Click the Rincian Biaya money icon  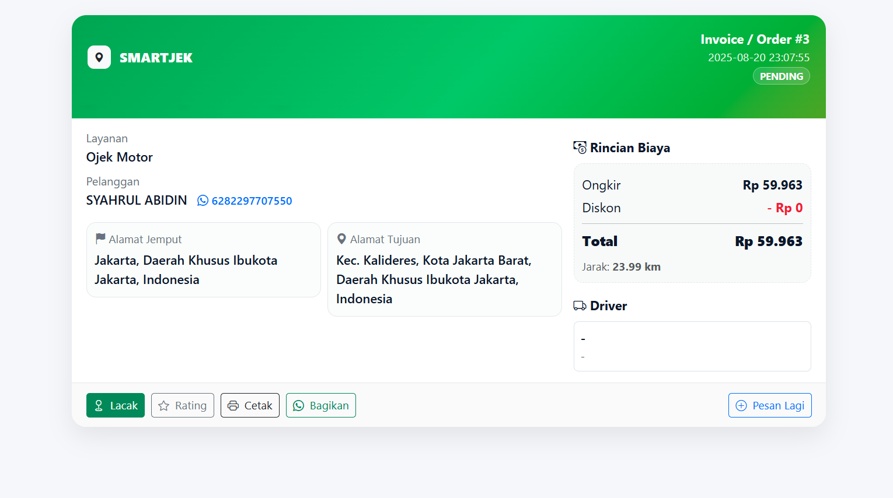tap(580, 148)
